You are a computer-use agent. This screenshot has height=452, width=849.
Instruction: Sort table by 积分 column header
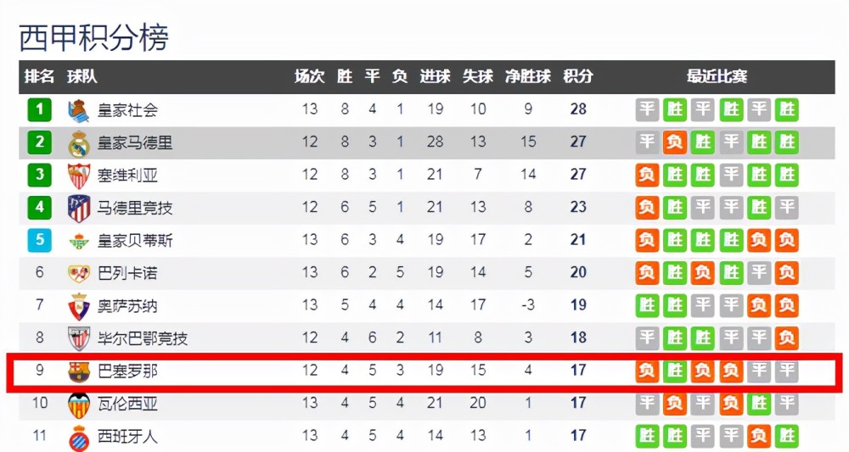[x=578, y=76]
